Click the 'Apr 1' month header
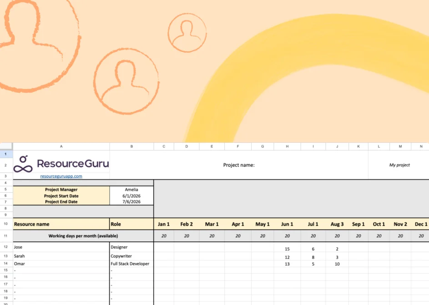 (x=238, y=224)
